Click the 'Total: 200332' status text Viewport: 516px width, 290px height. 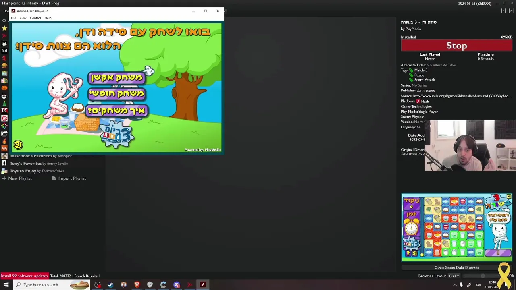(60, 276)
